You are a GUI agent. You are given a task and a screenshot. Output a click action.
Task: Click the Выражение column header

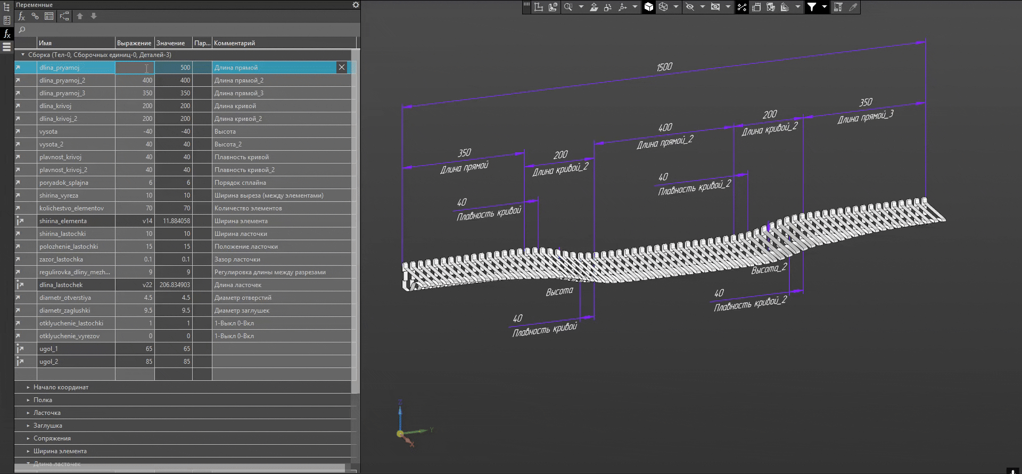click(134, 43)
